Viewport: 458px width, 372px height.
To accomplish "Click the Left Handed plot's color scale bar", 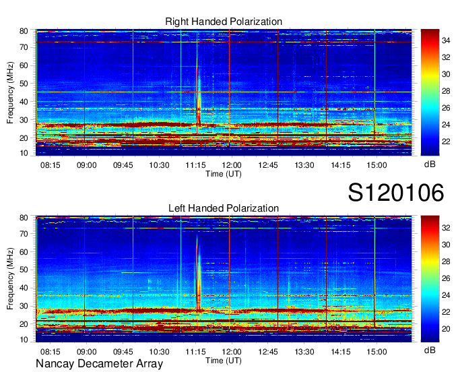I will pyautogui.click(x=430, y=279).
